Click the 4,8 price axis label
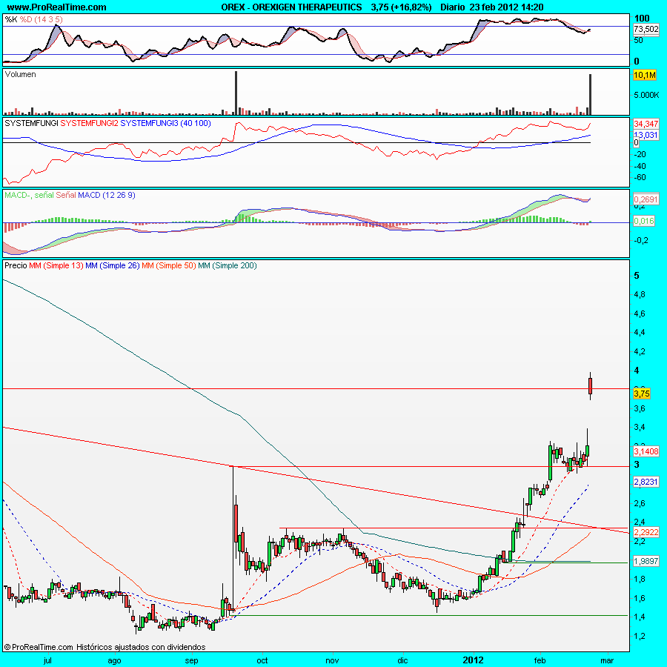 (x=640, y=295)
